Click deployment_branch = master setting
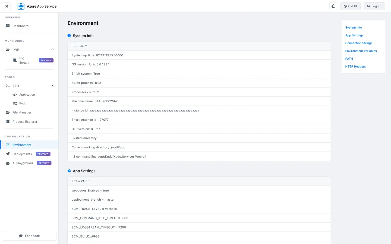 click(x=199, y=200)
